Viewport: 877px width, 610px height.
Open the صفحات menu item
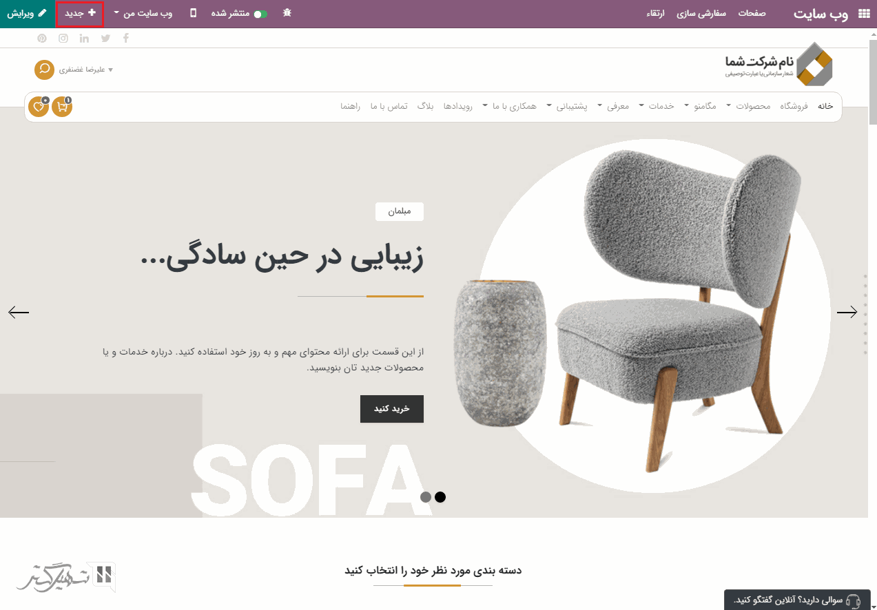tap(752, 13)
